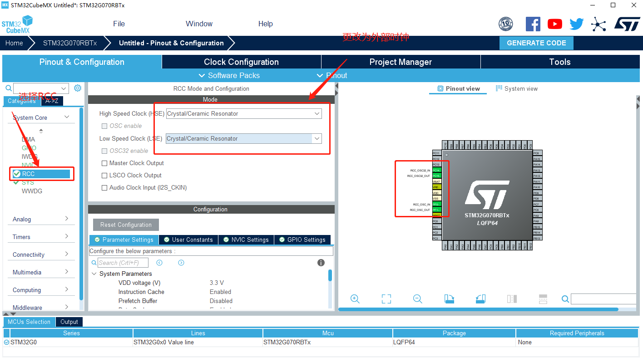The width and height of the screenshot is (643, 362).
Task: Toggle the horizontal split view icon
Action: pyautogui.click(x=543, y=299)
